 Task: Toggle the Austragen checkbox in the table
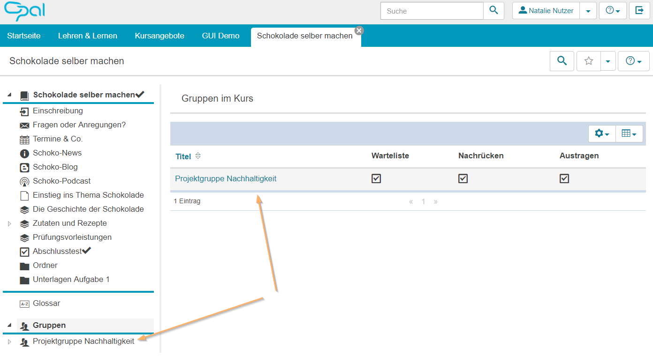pos(564,178)
